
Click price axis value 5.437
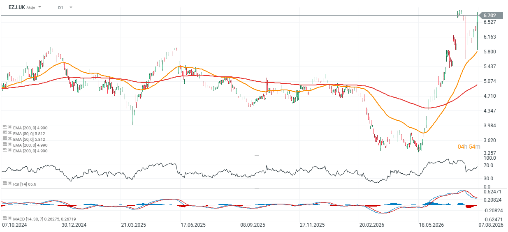coord(489,67)
